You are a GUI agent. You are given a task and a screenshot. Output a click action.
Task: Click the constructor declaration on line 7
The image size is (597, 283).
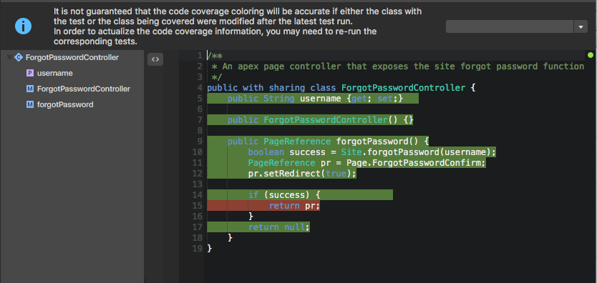pos(321,120)
